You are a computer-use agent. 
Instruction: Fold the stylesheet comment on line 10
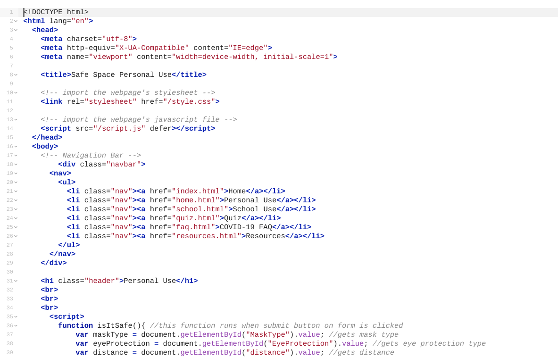point(16,92)
